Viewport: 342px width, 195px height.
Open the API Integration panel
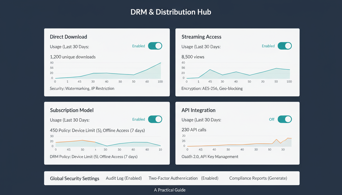click(198, 110)
